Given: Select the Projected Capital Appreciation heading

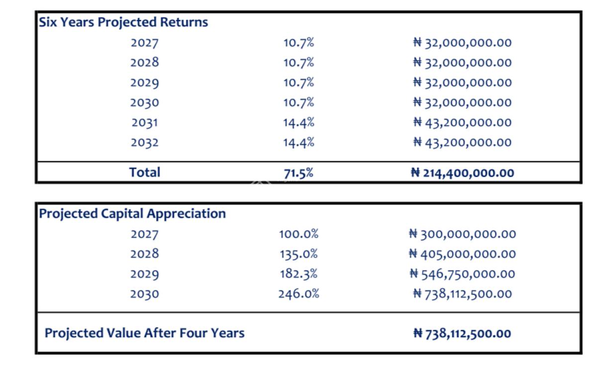Looking at the screenshot, I should (x=132, y=214).
